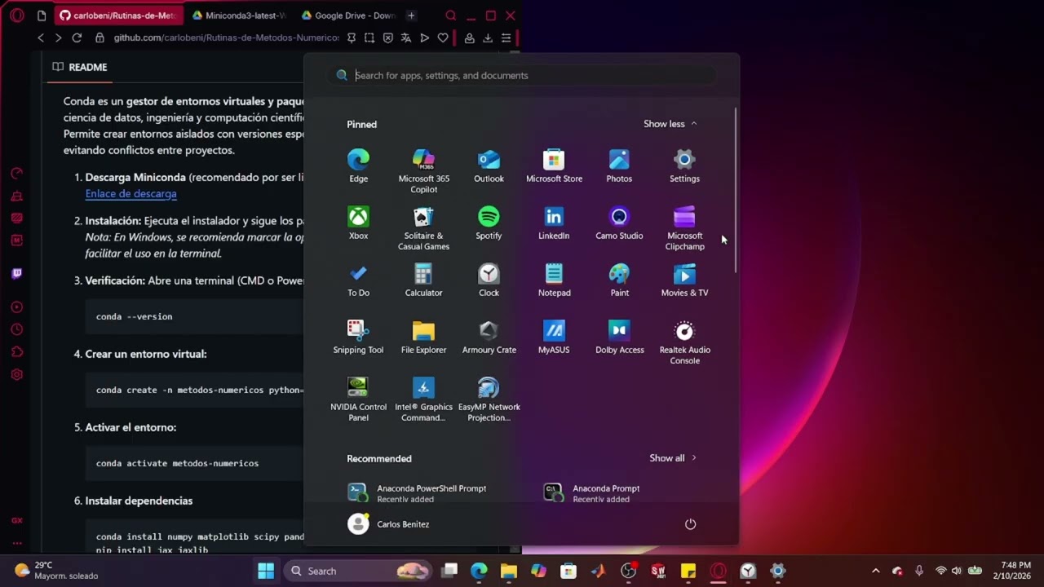Launch the Xbox app

click(358, 223)
